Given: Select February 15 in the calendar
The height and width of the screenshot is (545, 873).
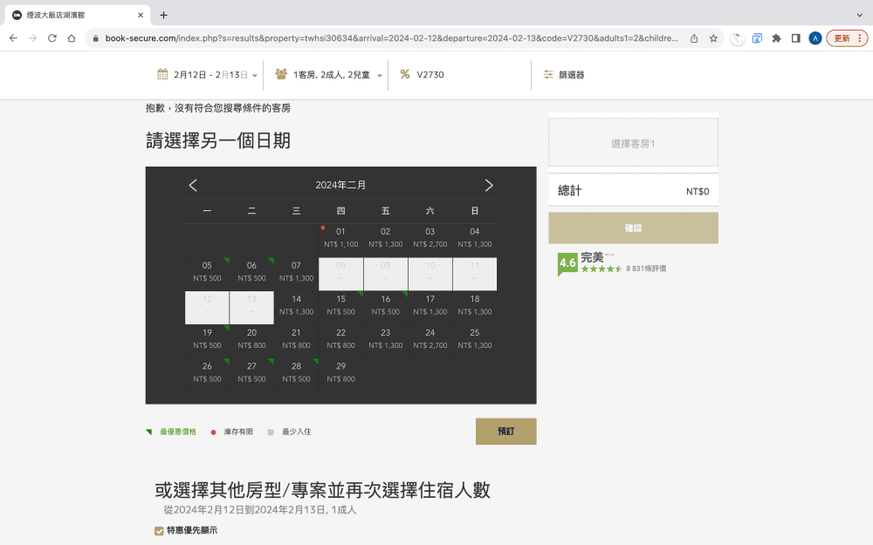Looking at the screenshot, I should (x=340, y=306).
